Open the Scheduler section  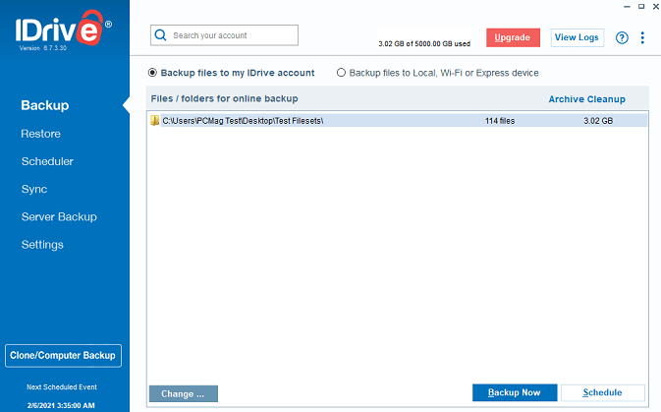[x=47, y=161]
